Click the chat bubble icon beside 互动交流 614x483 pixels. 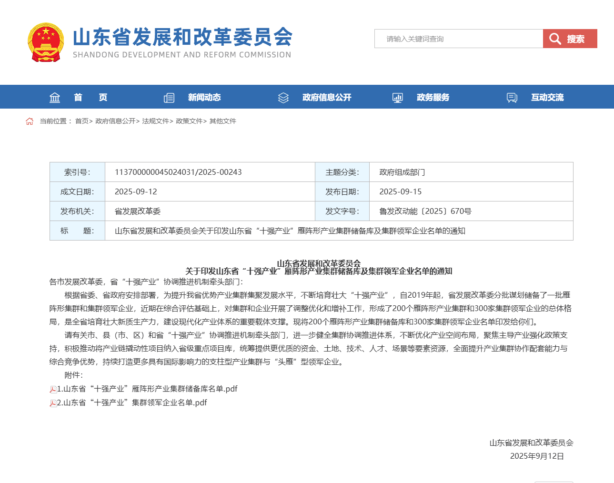click(x=512, y=98)
